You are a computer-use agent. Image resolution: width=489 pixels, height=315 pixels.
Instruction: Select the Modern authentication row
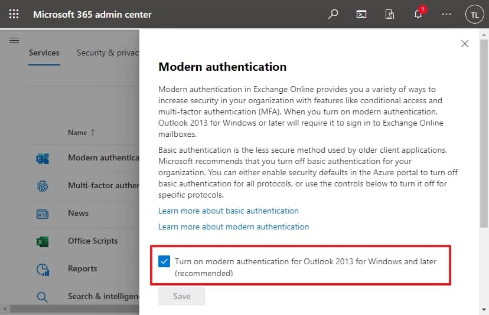[84, 159]
